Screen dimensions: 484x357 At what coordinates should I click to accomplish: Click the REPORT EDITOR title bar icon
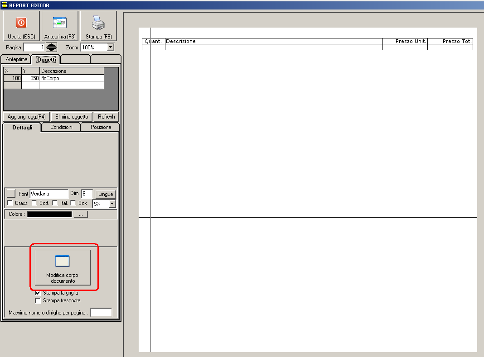pos(5,5)
